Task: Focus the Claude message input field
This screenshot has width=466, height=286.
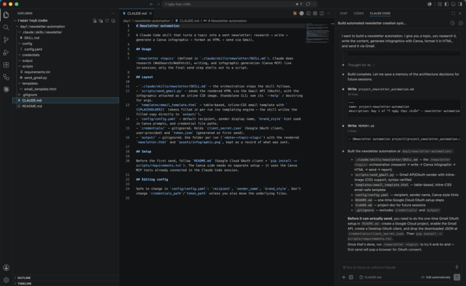Action: [x=397, y=267]
